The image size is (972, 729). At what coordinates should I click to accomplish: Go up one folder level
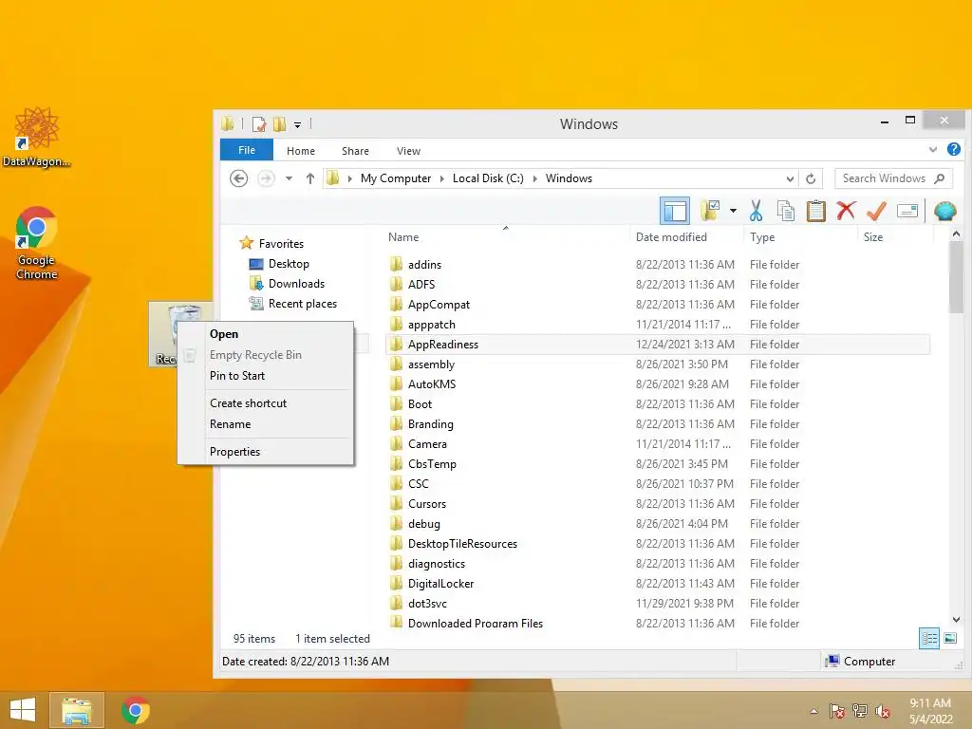point(310,178)
